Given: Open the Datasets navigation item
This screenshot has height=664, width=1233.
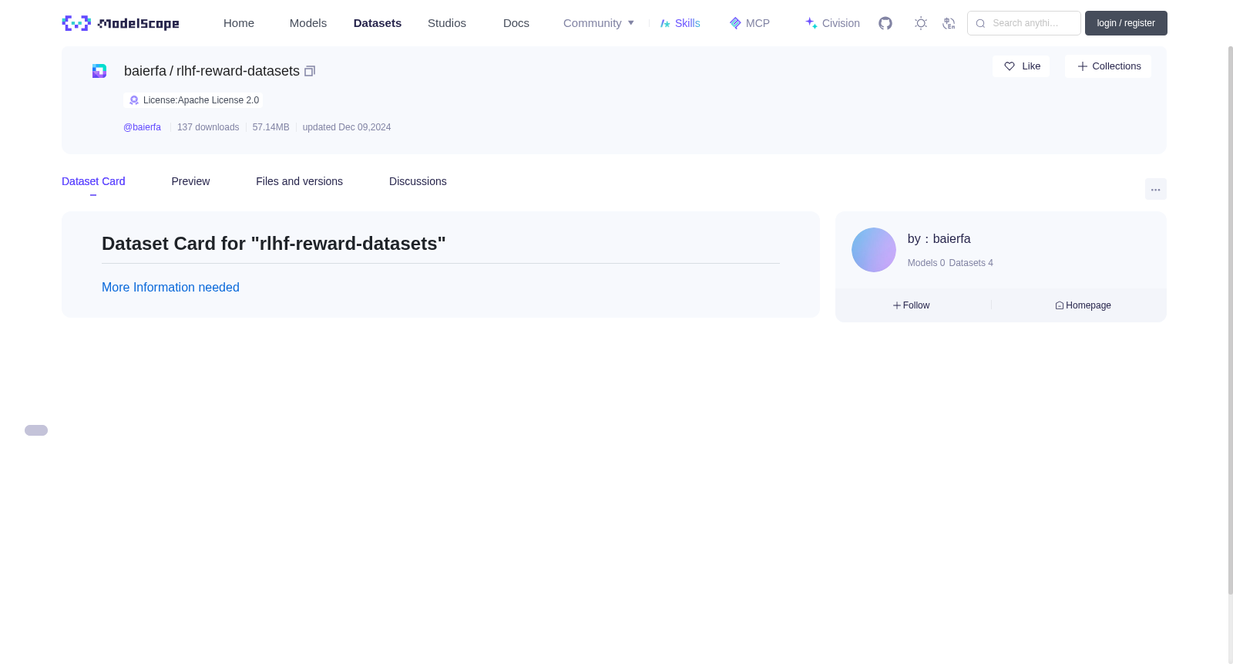Looking at the screenshot, I should (378, 23).
